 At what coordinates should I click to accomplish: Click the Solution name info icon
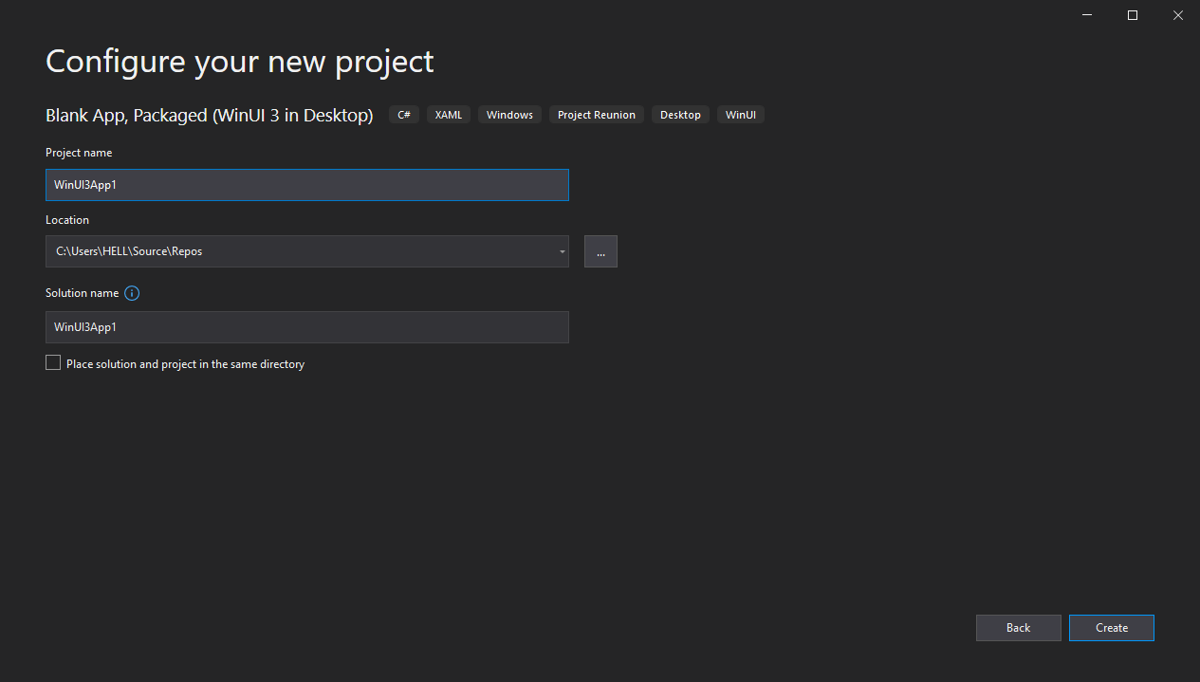(x=132, y=293)
